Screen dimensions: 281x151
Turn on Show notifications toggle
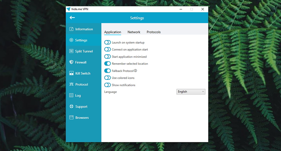point(107,85)
